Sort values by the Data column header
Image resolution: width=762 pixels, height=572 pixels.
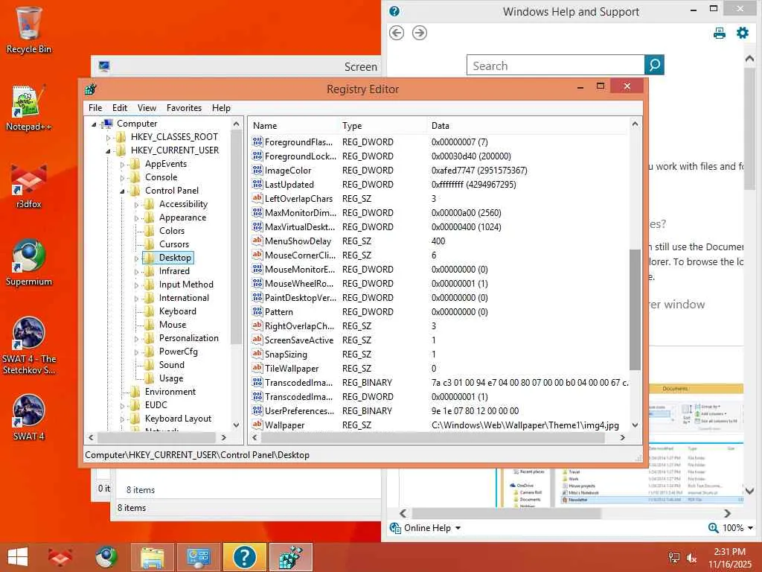[528, 125]
